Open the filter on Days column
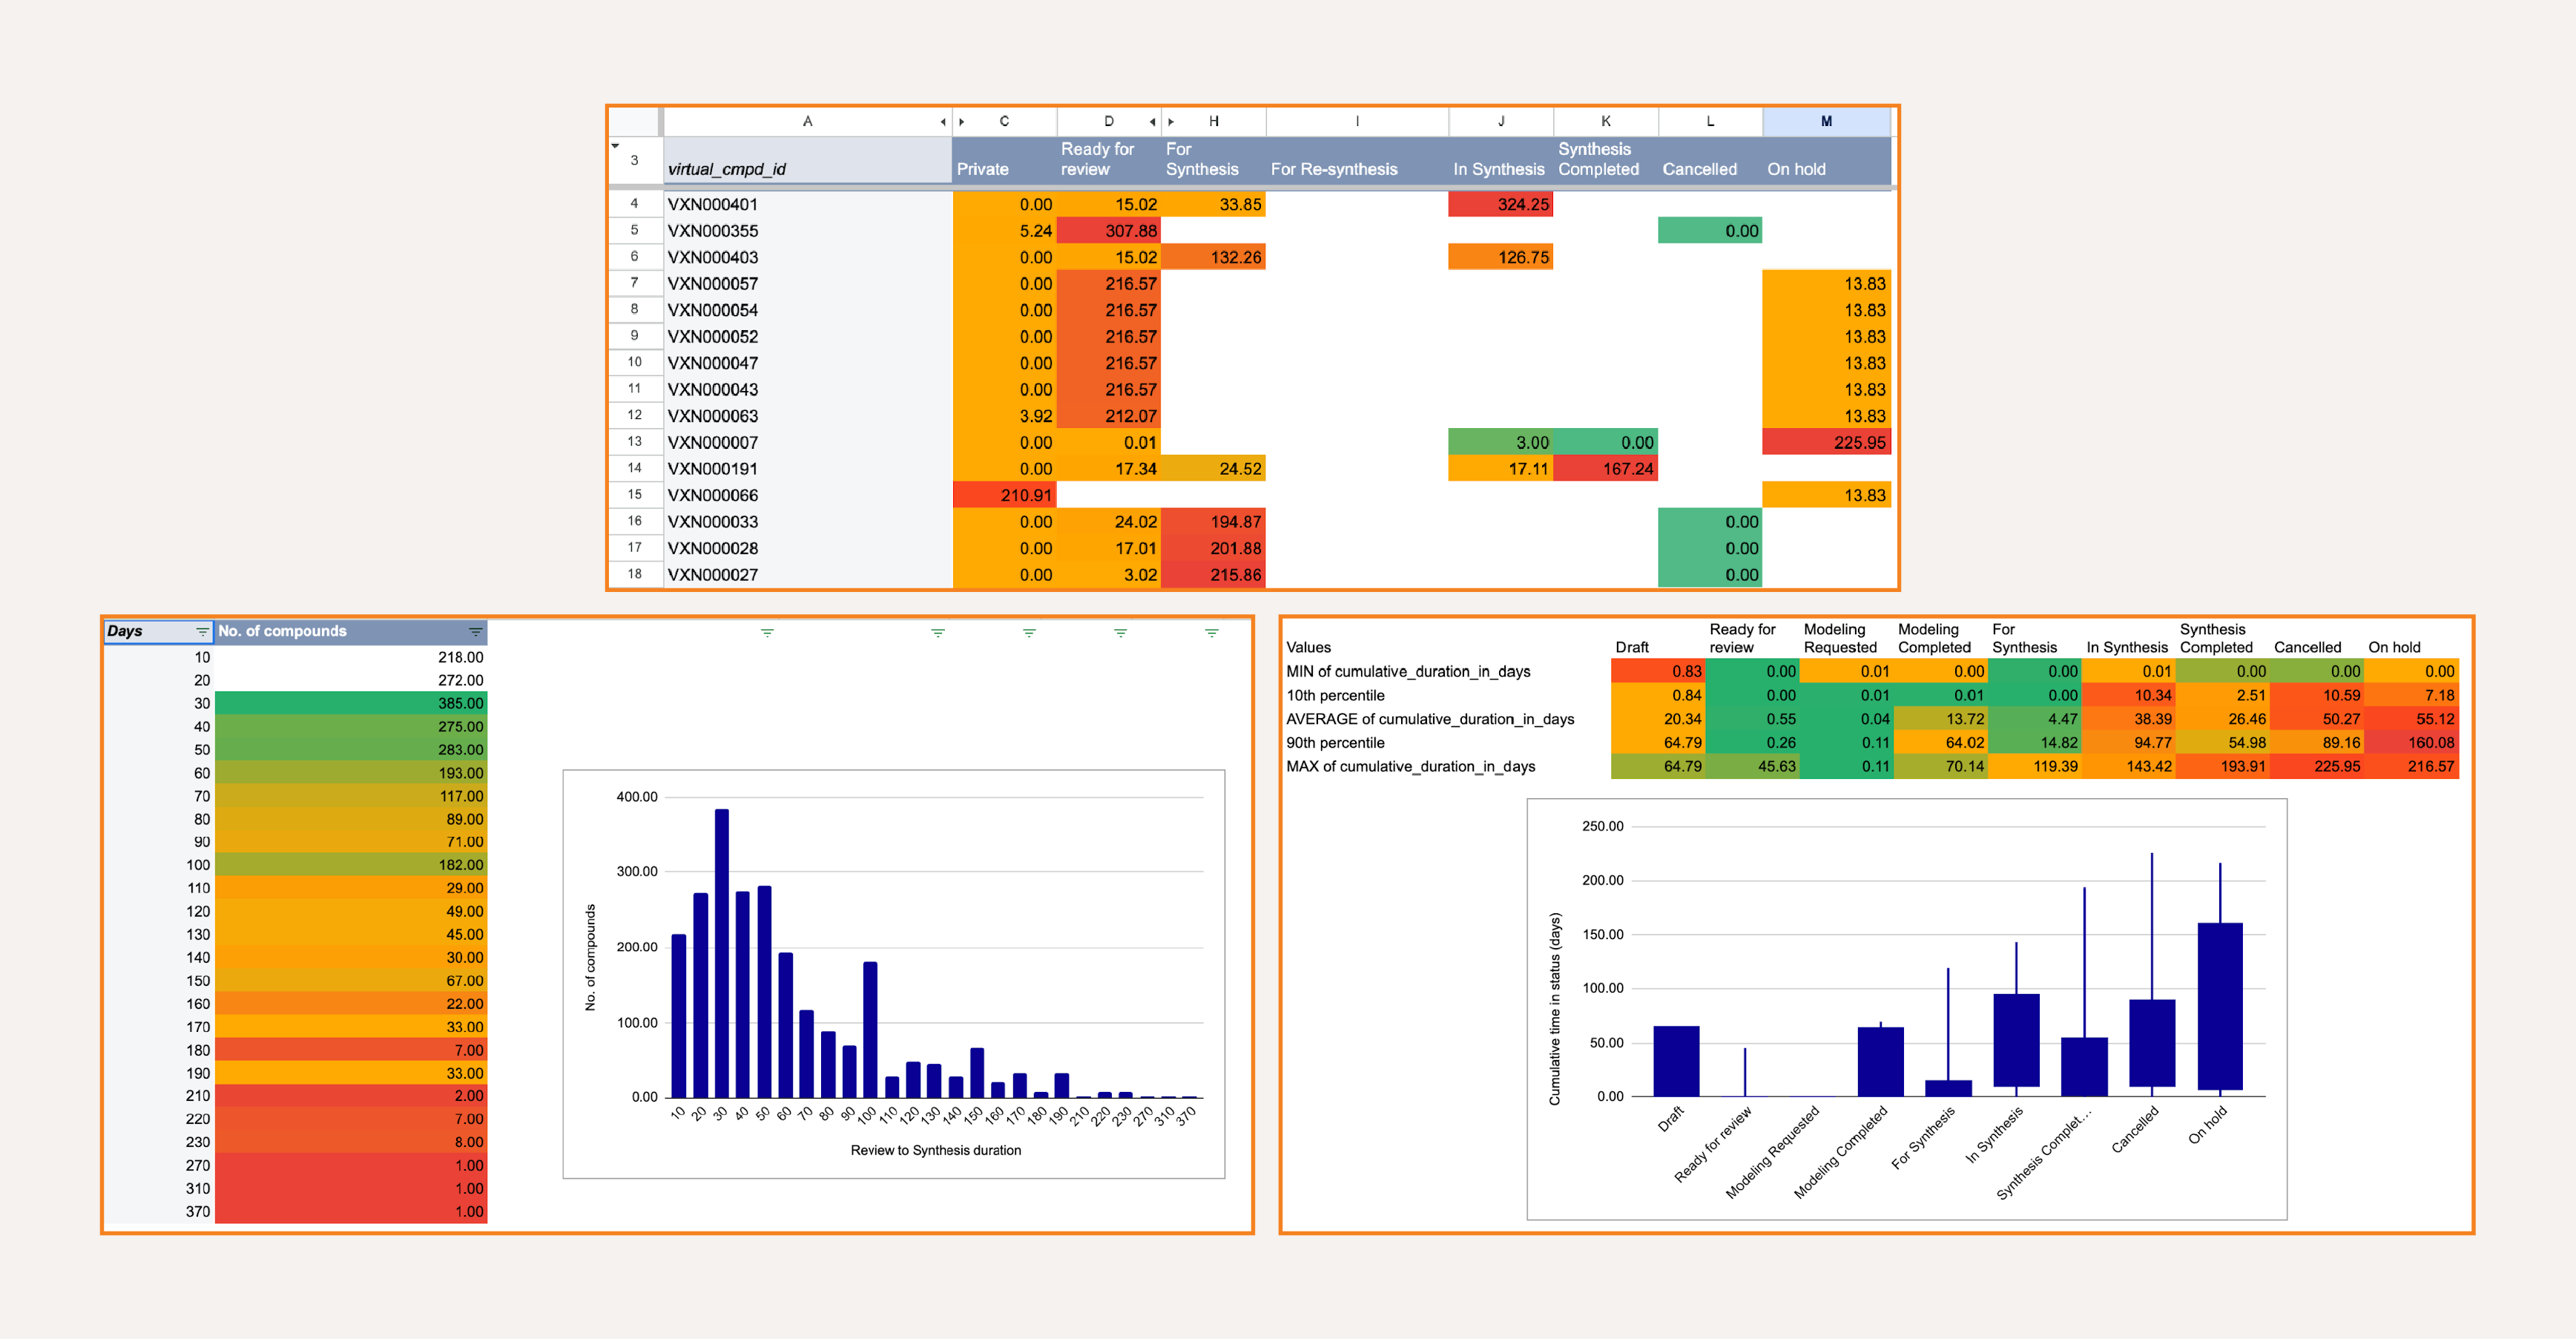2576x1339 pixels. [x=202, y=632]
